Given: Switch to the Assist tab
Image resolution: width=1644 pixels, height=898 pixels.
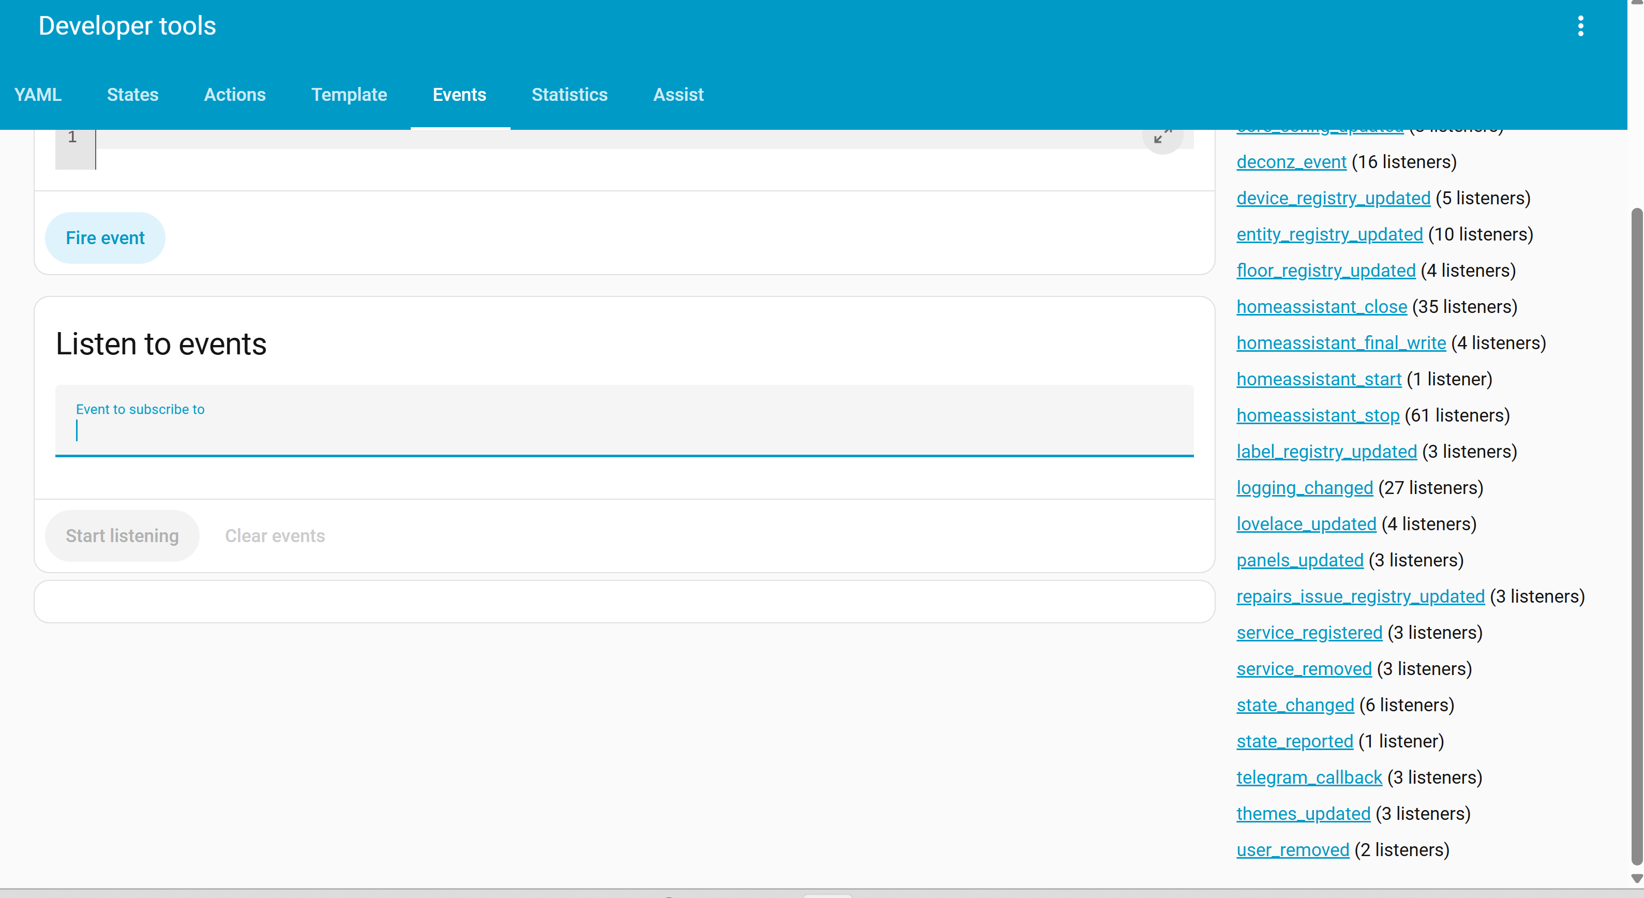Looking at the screenshot, I should 678,95.
